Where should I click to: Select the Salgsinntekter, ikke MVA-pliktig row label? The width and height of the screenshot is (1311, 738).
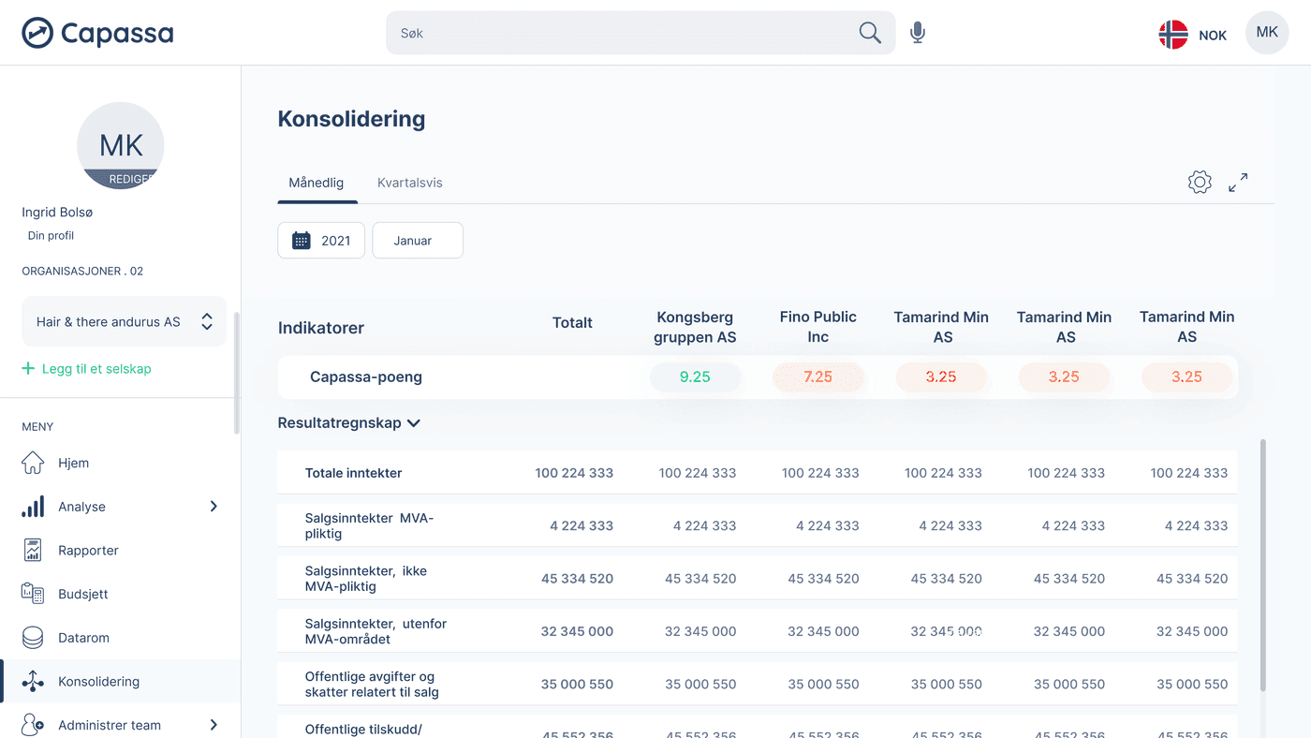[x=366, y=579]
